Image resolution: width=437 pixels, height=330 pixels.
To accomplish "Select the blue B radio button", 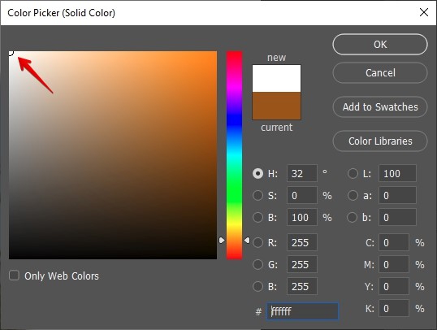I will tap(257, 286).
